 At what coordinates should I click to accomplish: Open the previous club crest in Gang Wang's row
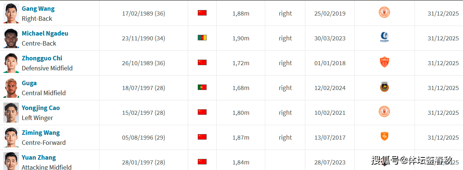tap(384, 13)
